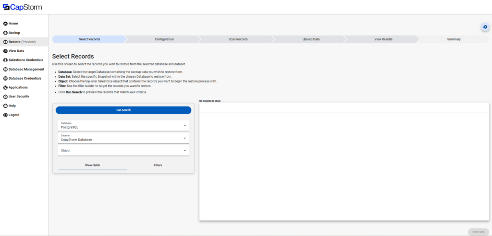Open the Dataset dropdown
Viewport: 492px width, 236px height.
184,139
